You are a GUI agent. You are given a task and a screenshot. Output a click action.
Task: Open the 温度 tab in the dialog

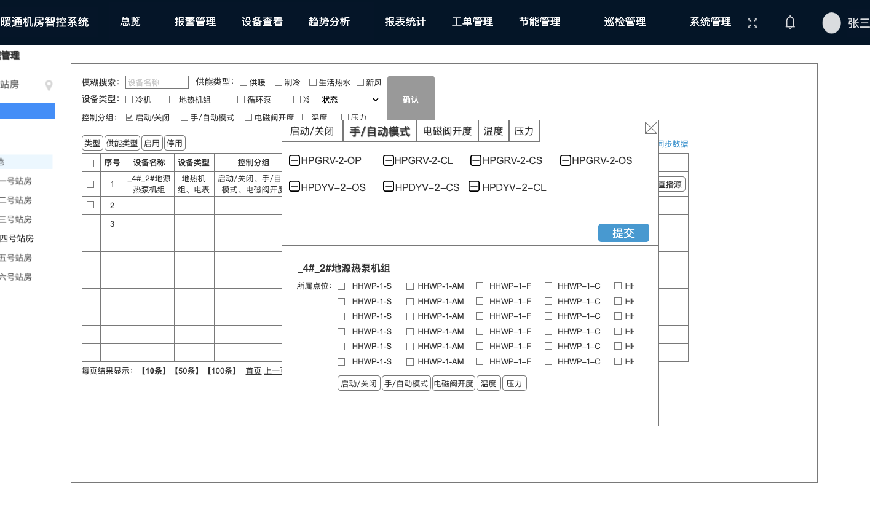pyautogui.click(x=494, y=131)
